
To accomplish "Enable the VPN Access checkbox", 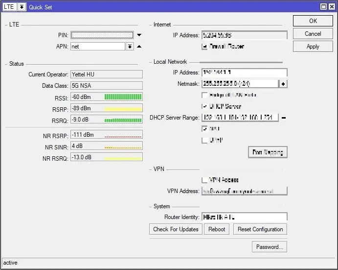I will click(x=205, y=180).
